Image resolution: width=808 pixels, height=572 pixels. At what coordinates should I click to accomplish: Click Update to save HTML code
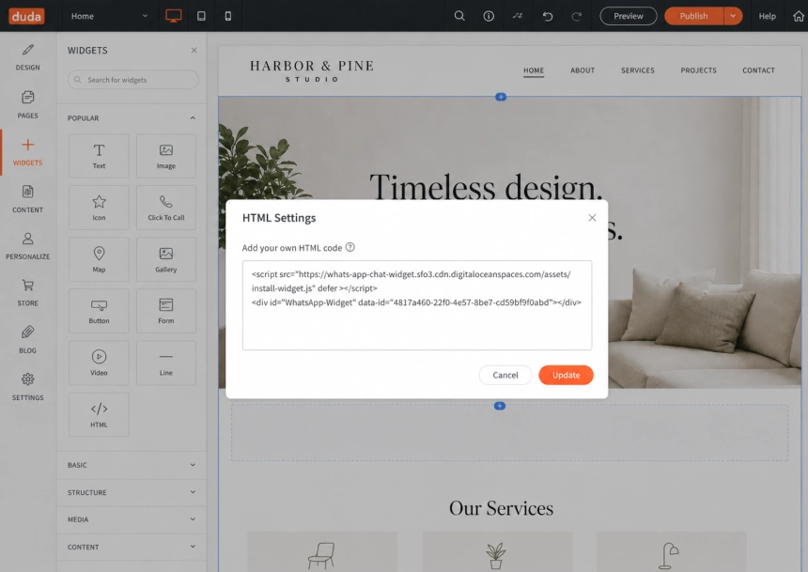pyautogui.click(x=566, y=375)
